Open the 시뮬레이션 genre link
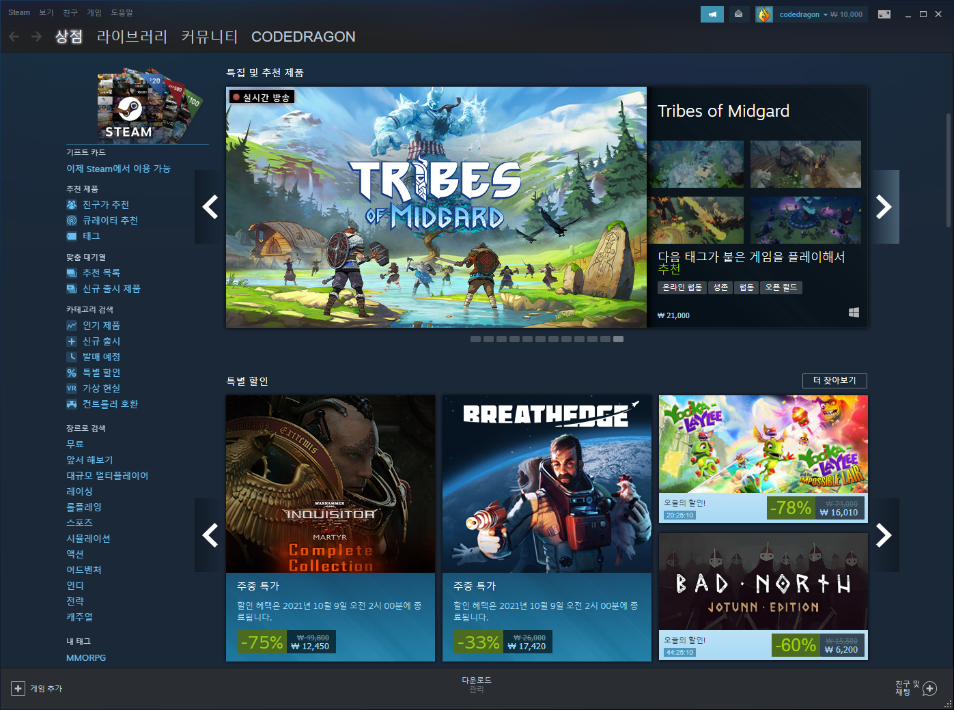954x710 pixels. [x=88, y=539]
